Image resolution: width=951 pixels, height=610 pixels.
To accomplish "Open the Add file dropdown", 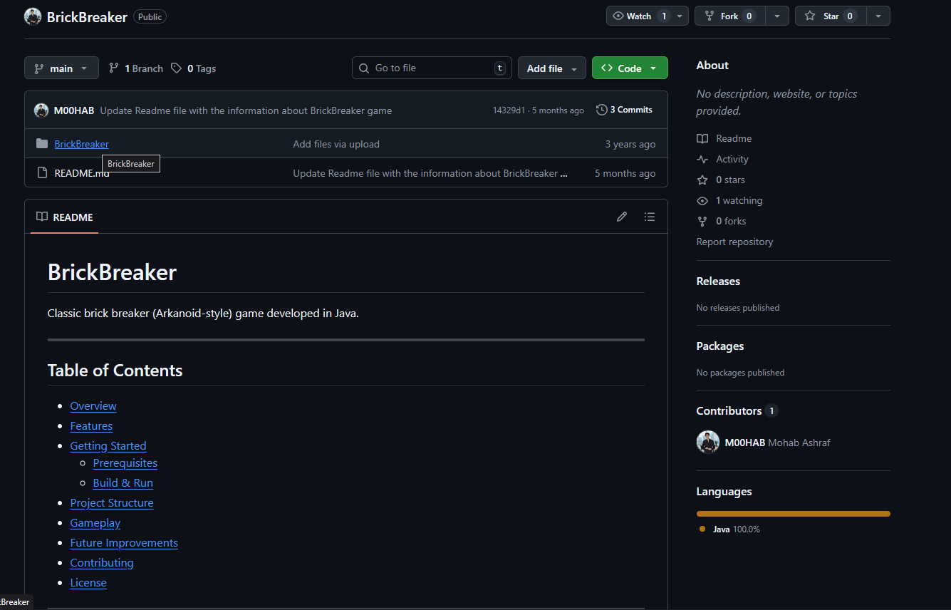I will click(551, 68).
